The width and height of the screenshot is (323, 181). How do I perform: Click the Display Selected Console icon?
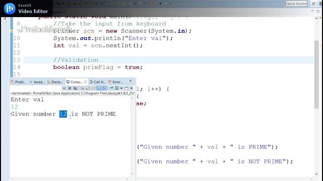coord(117,88)
